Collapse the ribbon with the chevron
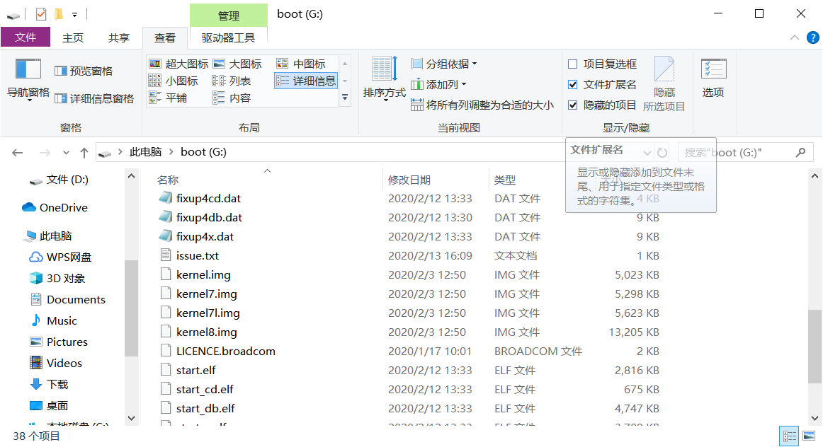Viewport: 823px width, 447px height. 795,37
